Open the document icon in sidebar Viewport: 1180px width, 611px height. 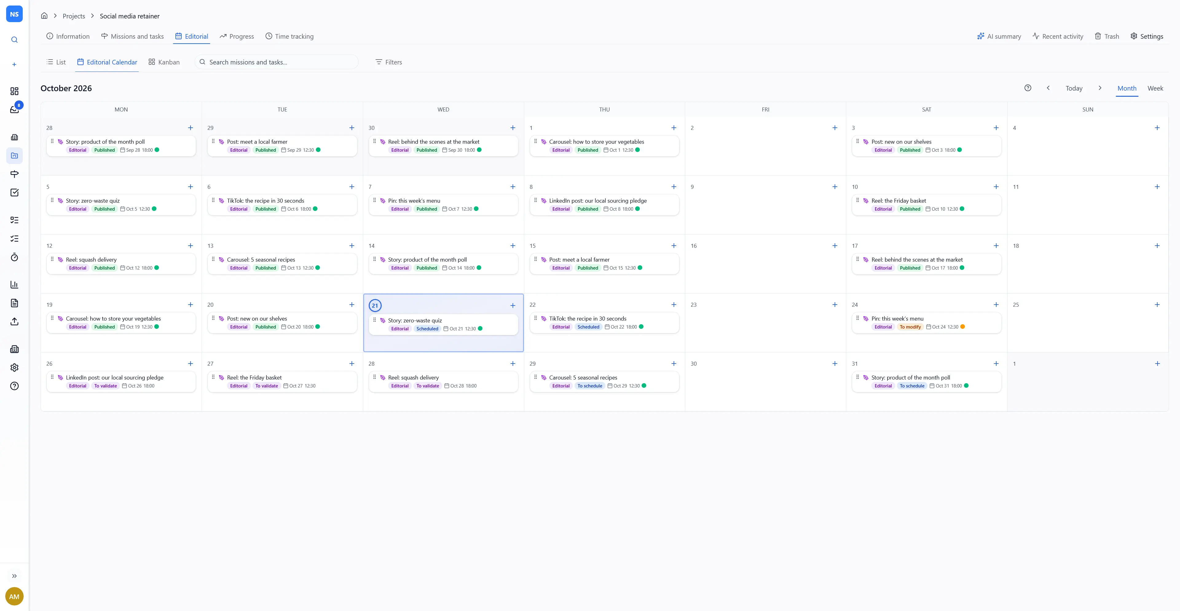pos(14,303)
